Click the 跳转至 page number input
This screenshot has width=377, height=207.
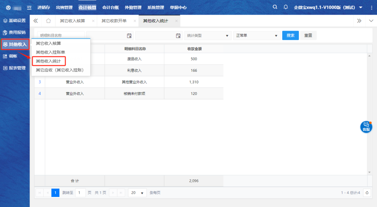(80, 193)
